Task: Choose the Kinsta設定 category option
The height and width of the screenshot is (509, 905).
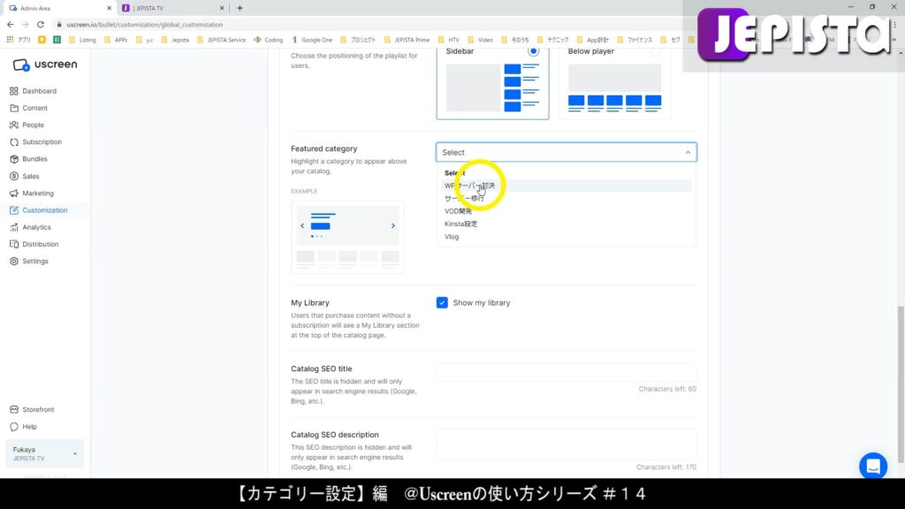Action: pyautogui.click(x=567, y=224)
